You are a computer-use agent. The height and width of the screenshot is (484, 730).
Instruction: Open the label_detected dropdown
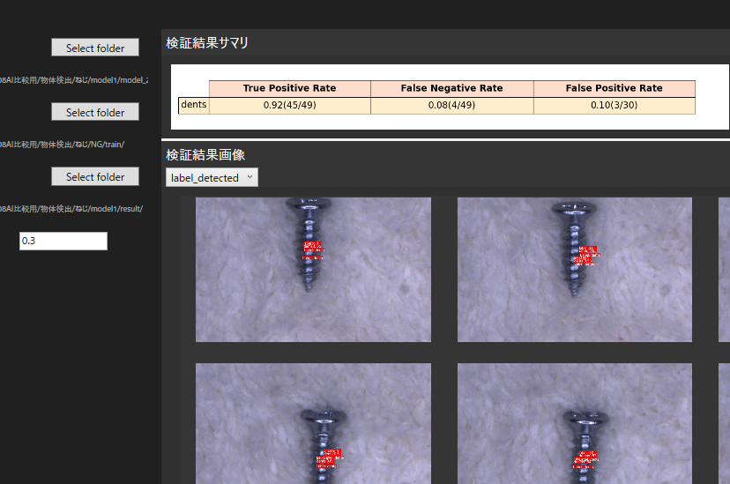pos(212,177)
